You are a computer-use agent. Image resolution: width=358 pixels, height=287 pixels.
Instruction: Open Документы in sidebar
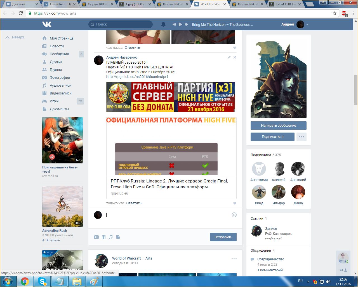click(59, 109)
